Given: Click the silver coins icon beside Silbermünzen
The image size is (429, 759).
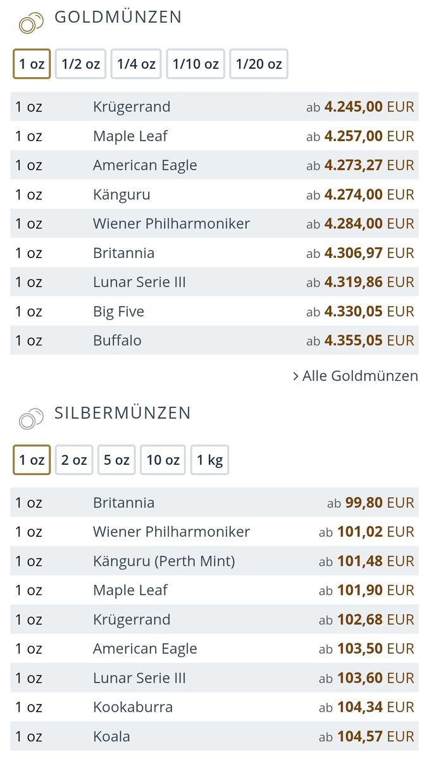Looking at the screenshot, I should pyautogui.click(x=31, y=419).
